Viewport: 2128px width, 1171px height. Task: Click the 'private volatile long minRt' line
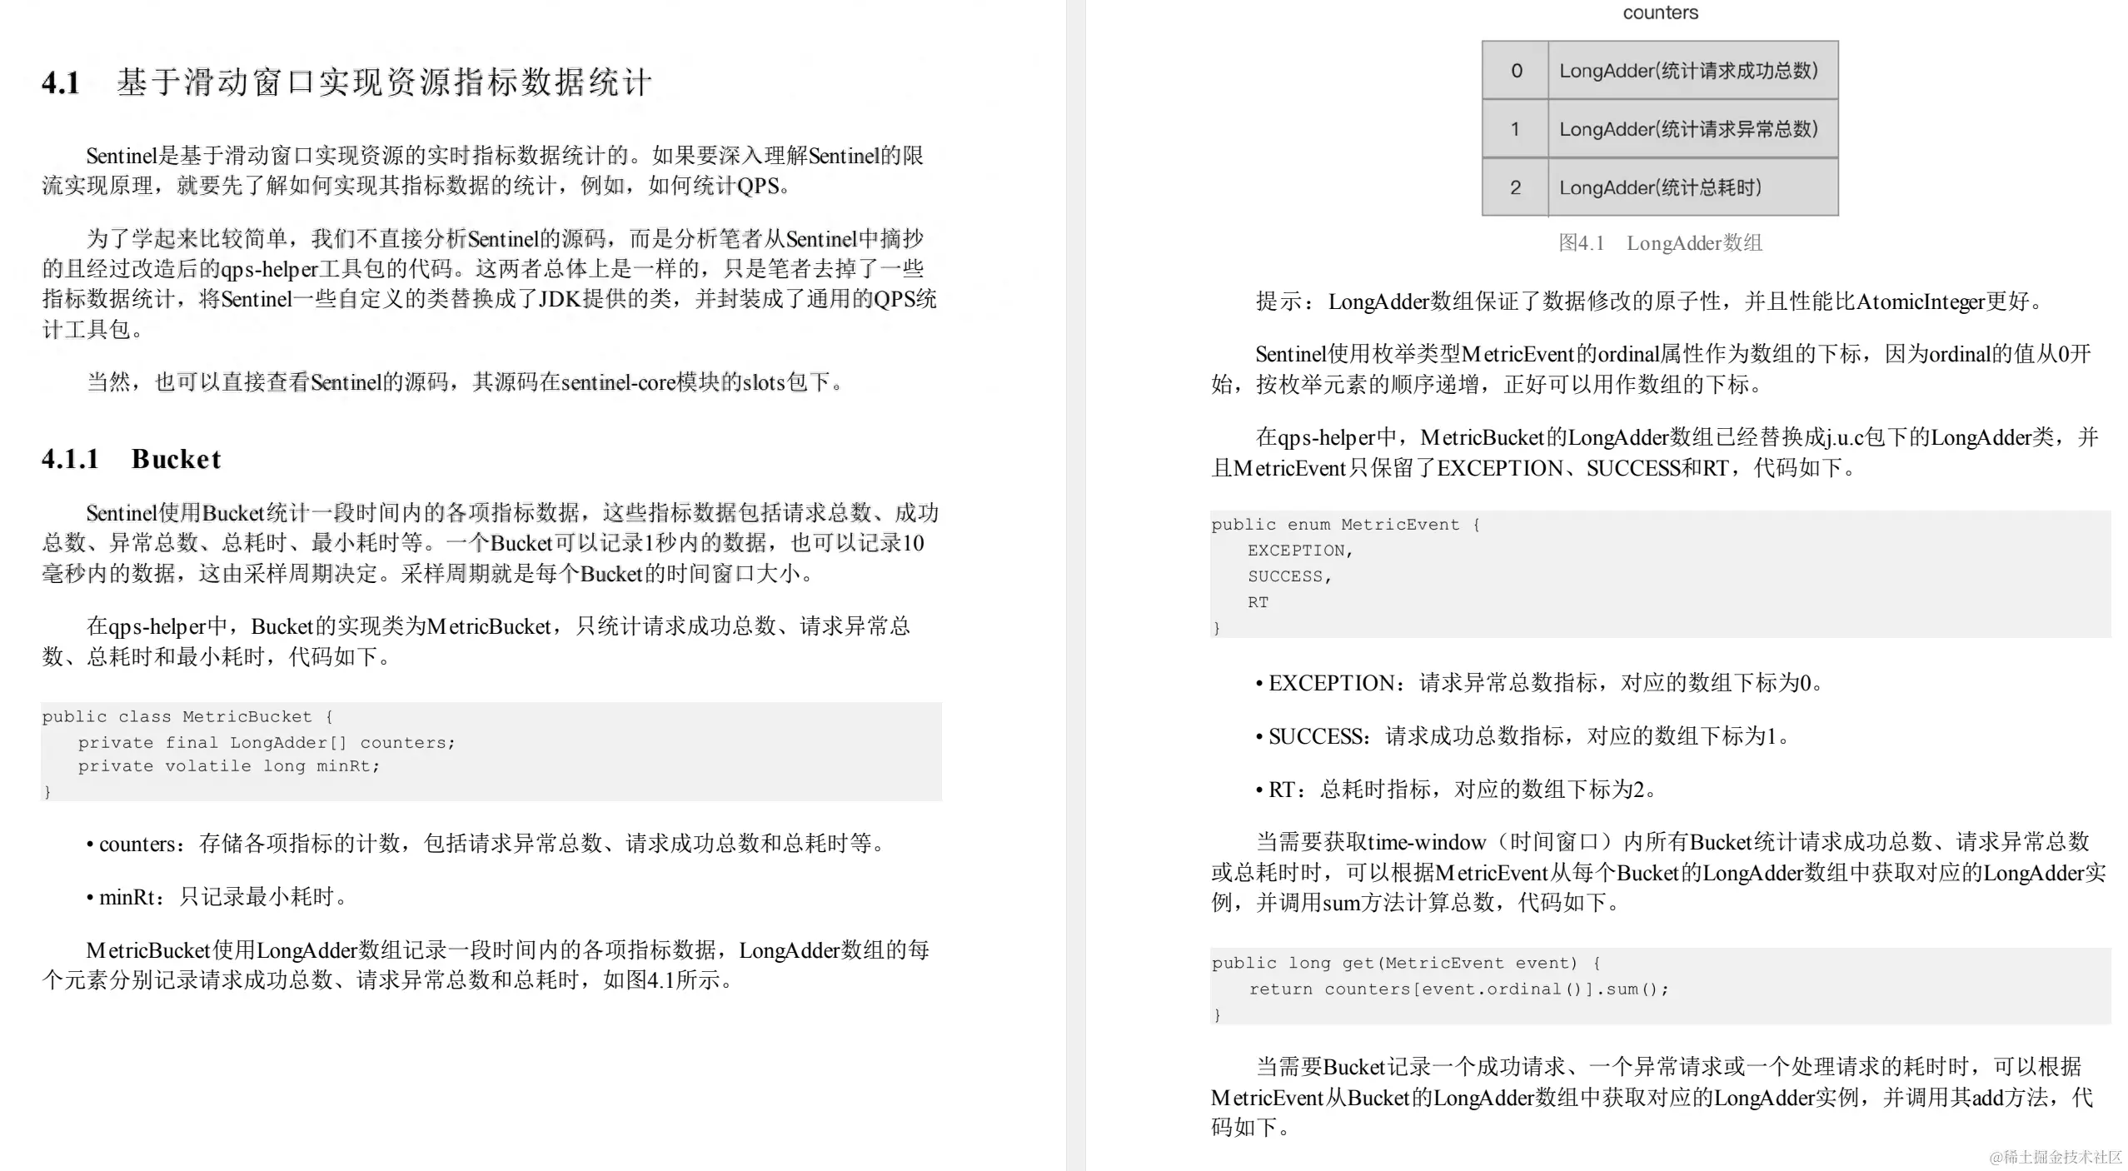(x=228, y=766)
